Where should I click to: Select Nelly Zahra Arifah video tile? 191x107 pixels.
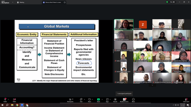click(124, 57)
